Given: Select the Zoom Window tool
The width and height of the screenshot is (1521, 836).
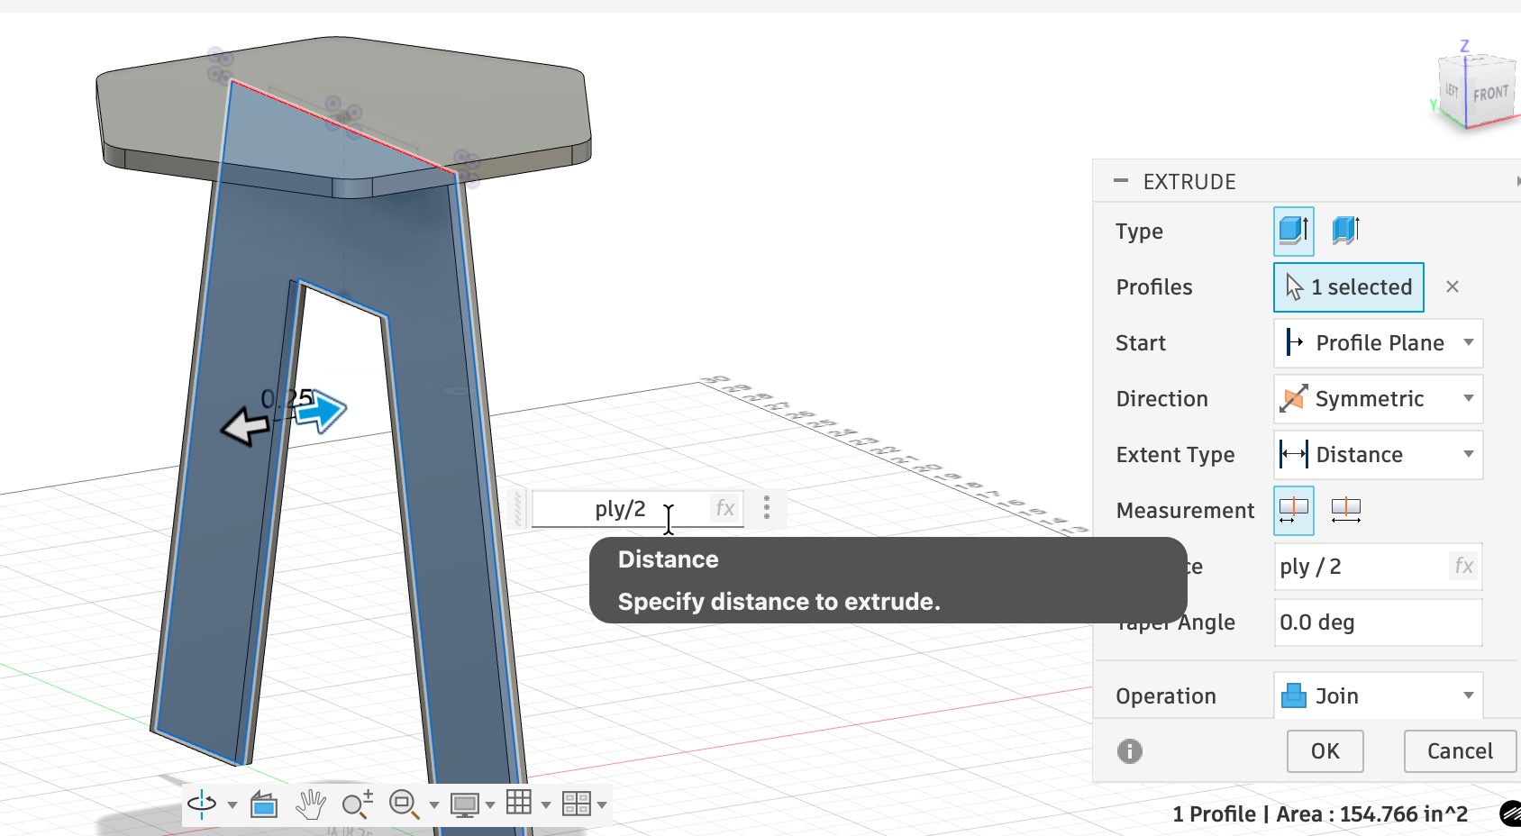Looking at the screenshot, I should pyautogui.click(x=404, y=804).
